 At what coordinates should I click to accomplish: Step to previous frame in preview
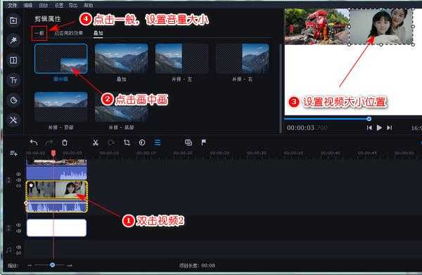pyautogui.click(x=369, y=128)
